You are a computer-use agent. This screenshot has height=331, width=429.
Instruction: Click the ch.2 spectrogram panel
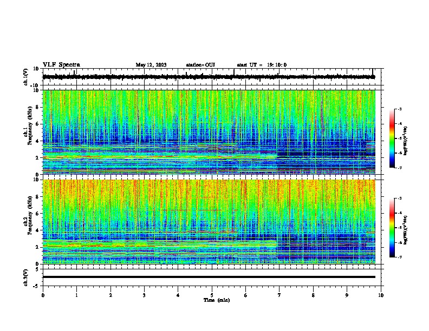coord(209,222)
